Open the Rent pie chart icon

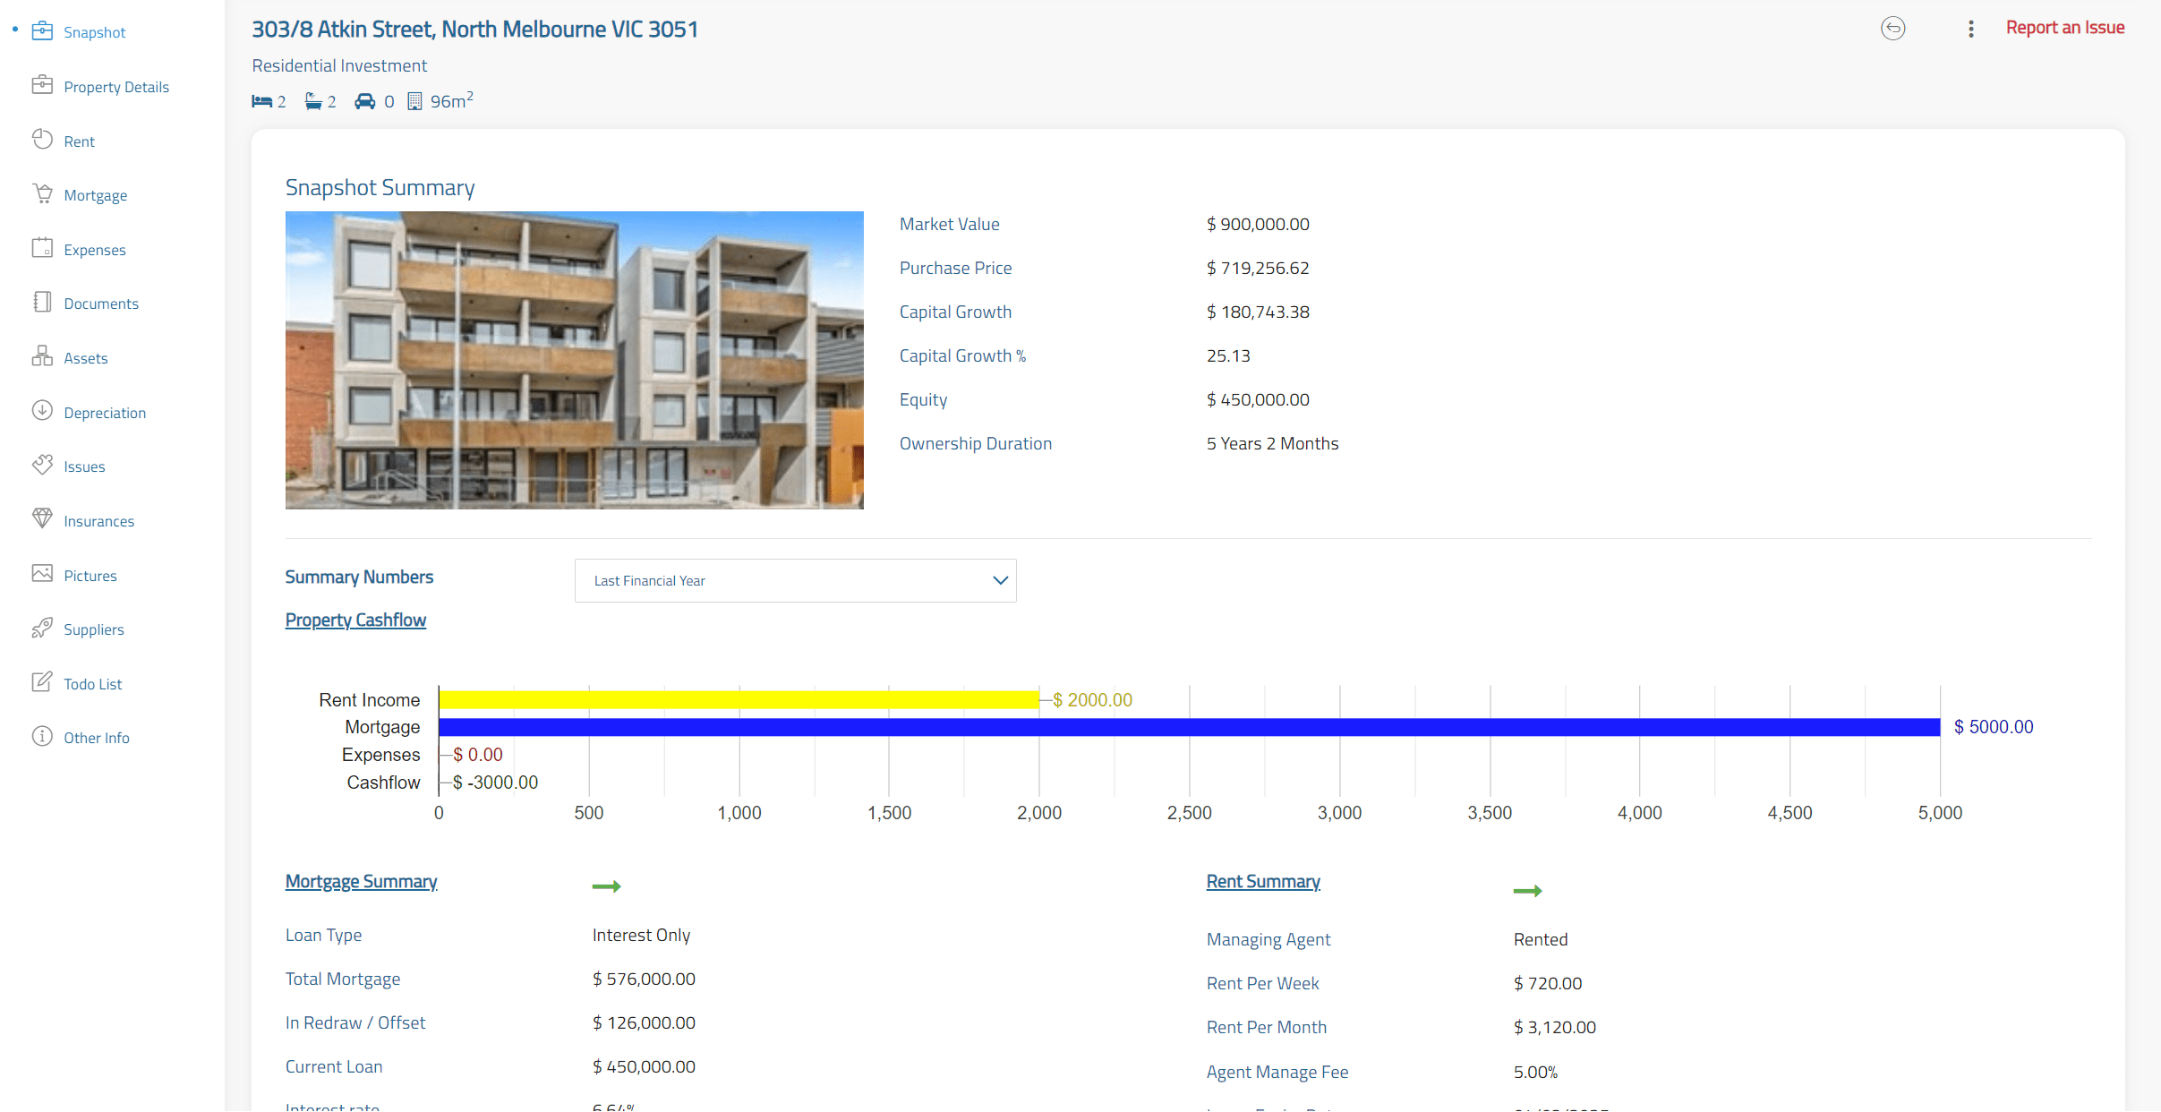(42, 140)
